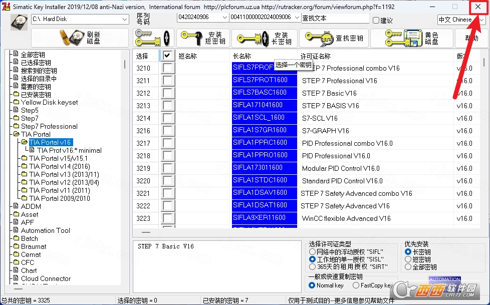Screen dimensions: 490x305
Task: Check the box for row 3212
Action: 167,93
